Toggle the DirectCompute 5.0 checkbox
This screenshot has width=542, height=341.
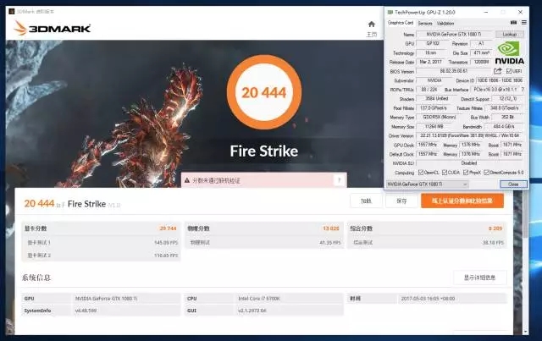click(486, 172)
